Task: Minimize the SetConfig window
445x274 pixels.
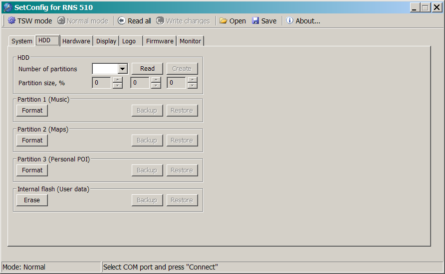Action: click(415, 7)
